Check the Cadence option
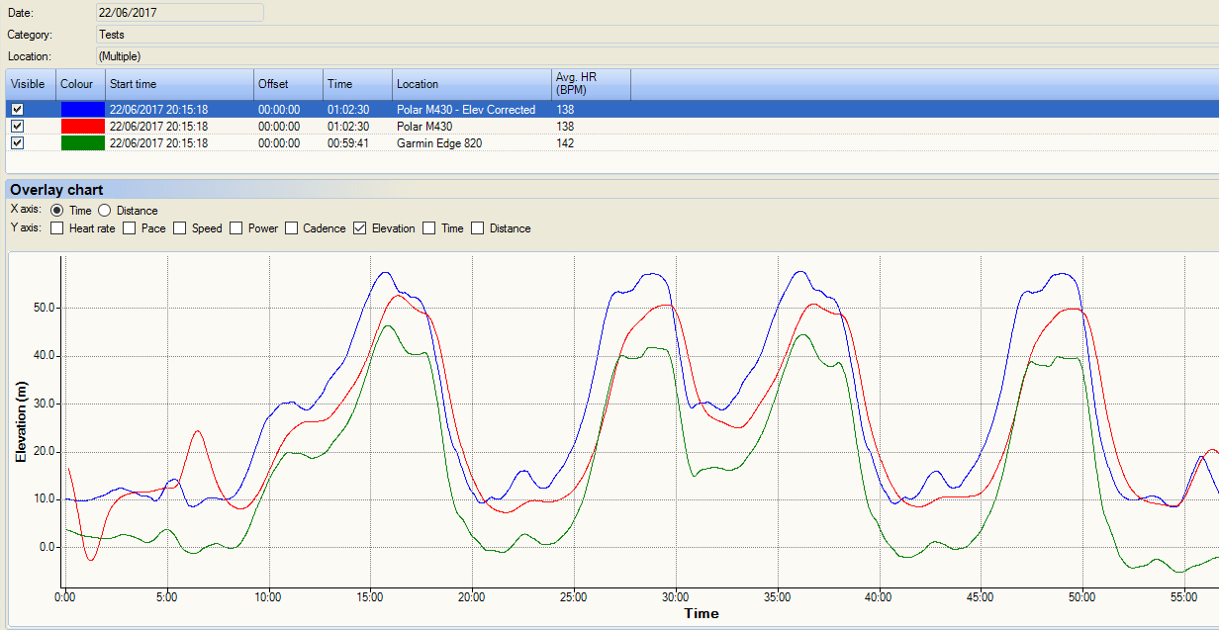Image resolution: width=1219 pixels, height=630 pixels. pos(292,228)
